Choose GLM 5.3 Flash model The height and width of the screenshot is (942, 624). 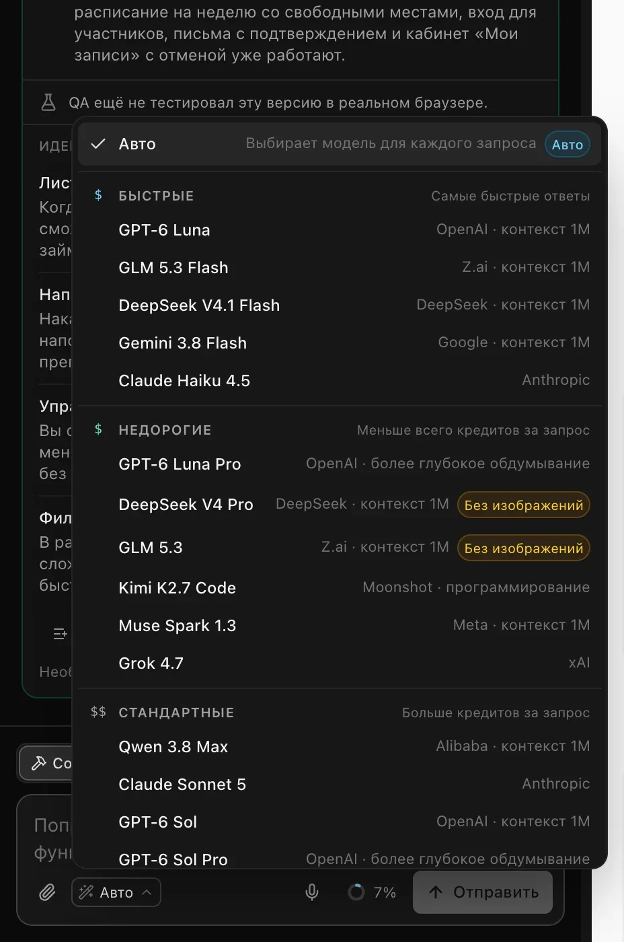click(340, 268)
